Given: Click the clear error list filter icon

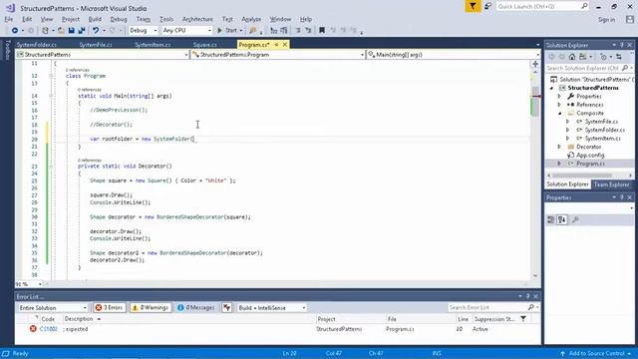Looking at the screenshot, I should click(x=226, y=308).
